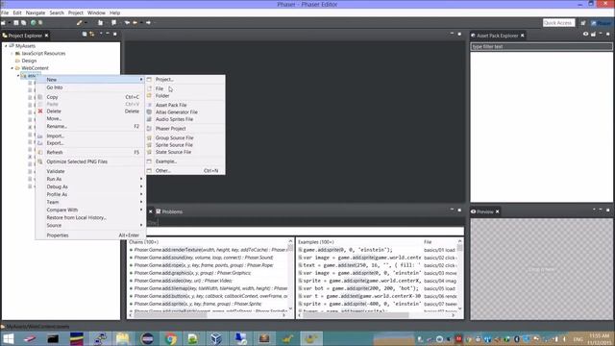
Task: Collapse All in Project Explorer toolbar
Action: pyautogui.click(x=85, y=35)
